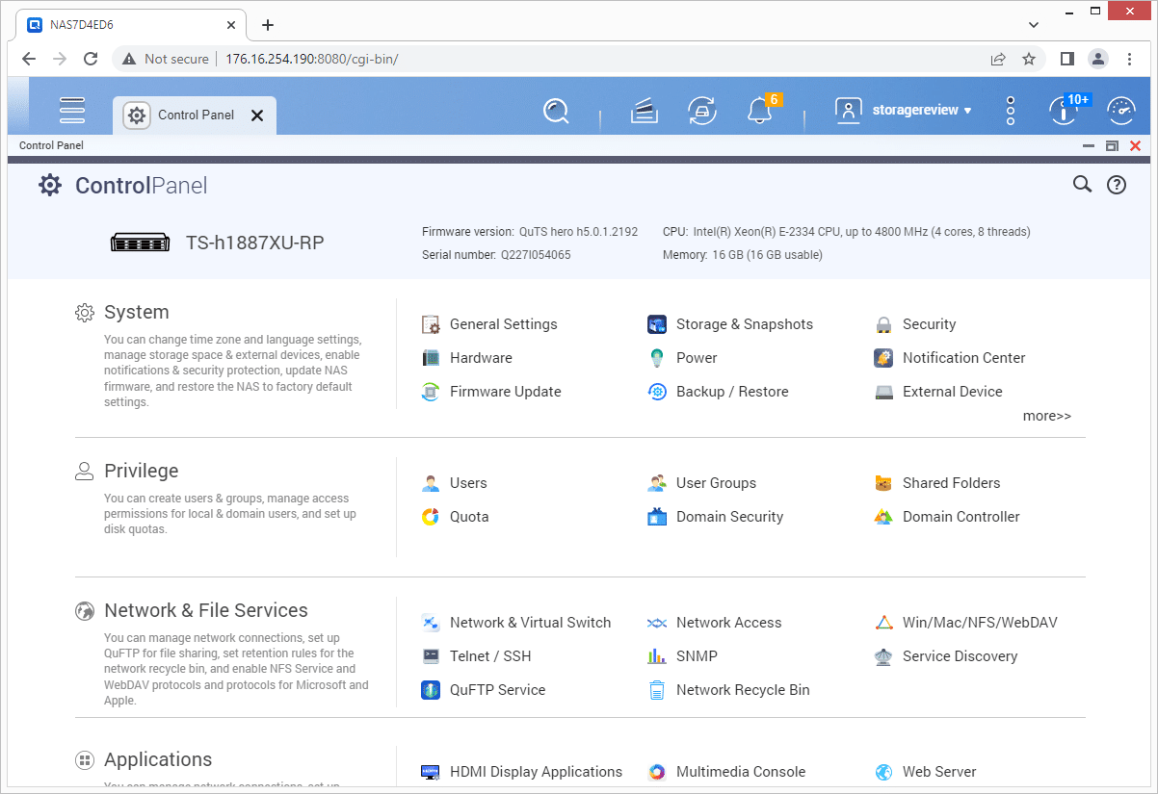Open Shared Folders

(937, 483)
